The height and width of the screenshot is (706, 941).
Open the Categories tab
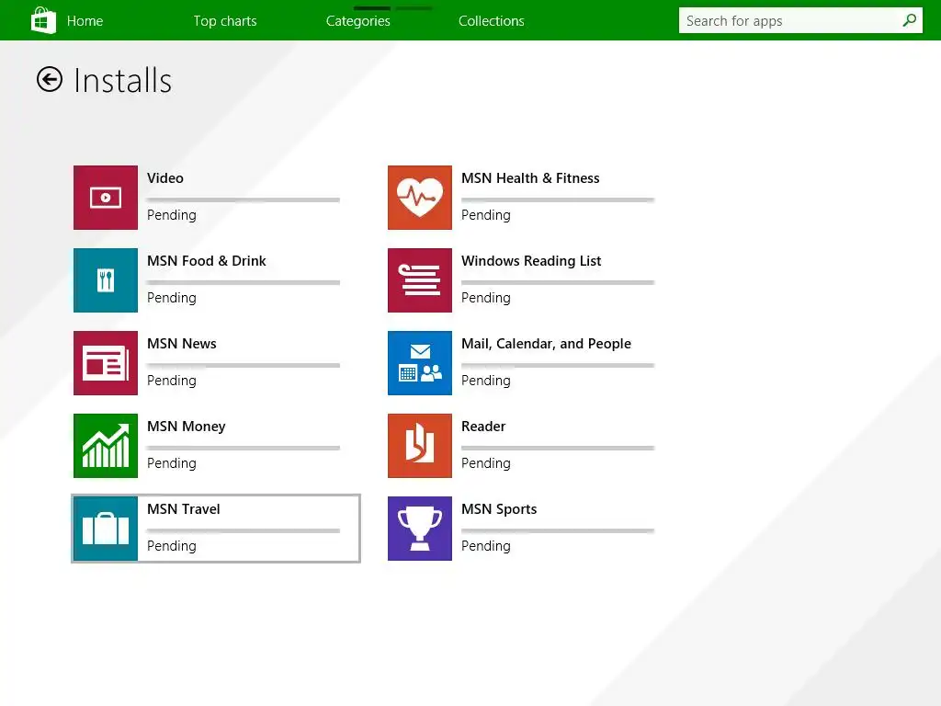pyautogui.click(x=358, y=21)
